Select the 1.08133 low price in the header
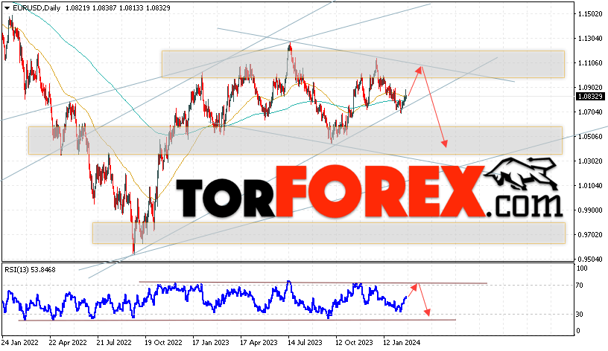Screen dimensions: 608x351 [x=131, y=7]
